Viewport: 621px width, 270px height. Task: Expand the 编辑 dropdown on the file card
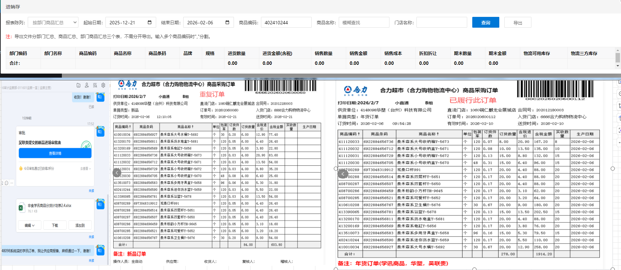[x=30, y=225]
